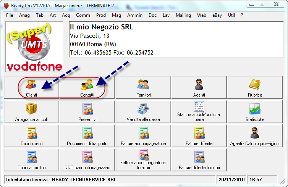This screenshot has height=187, width=288.
Task: Open the Tab menu
Action: point(40,15)
